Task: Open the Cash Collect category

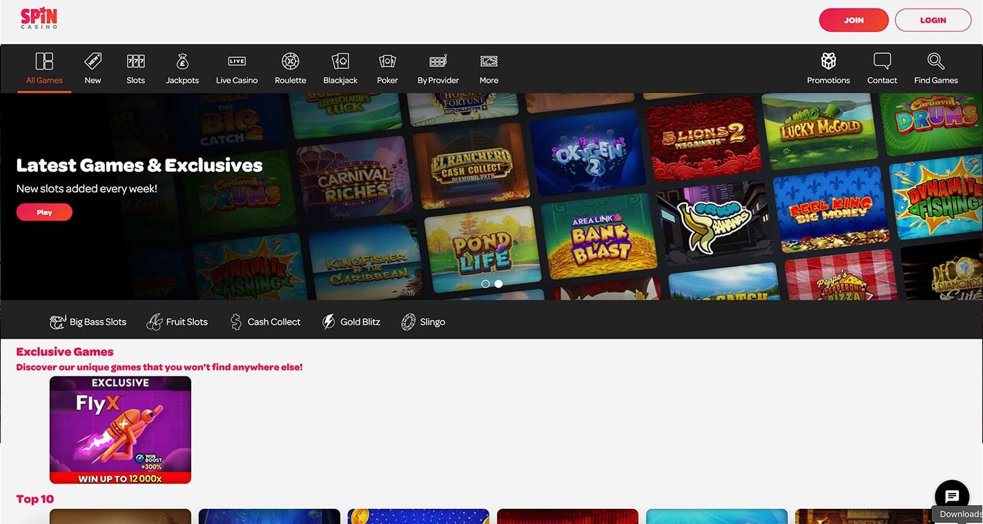Action: coord(266,322)
